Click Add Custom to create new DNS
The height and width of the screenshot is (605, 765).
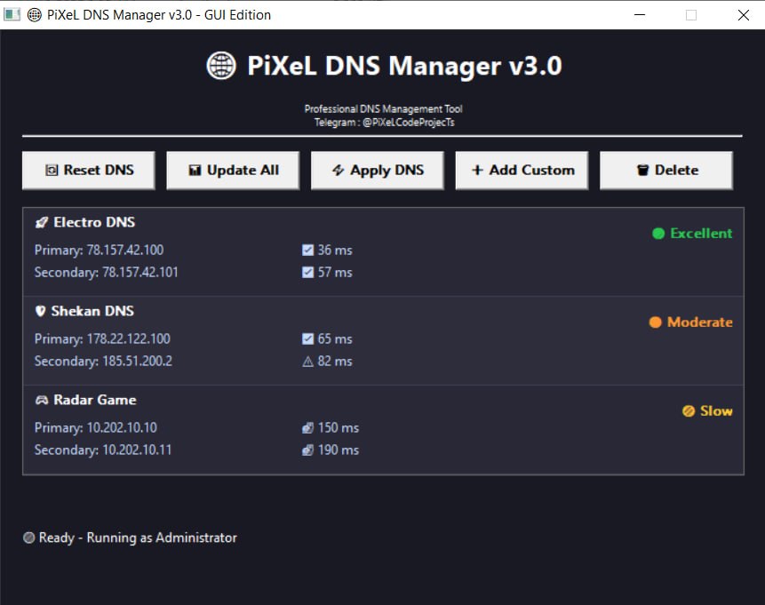[521, 170]
